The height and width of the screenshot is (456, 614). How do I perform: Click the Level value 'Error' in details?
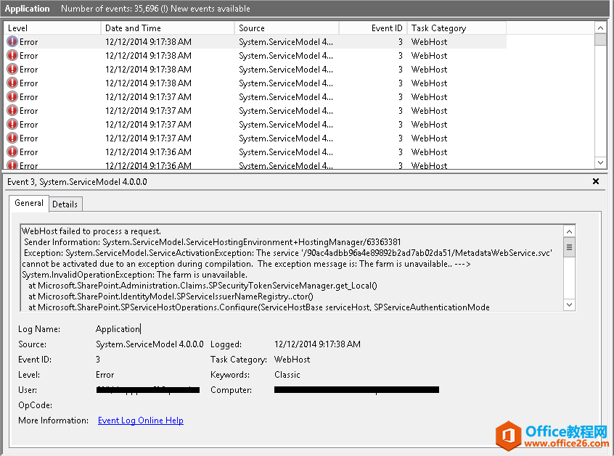105,375
